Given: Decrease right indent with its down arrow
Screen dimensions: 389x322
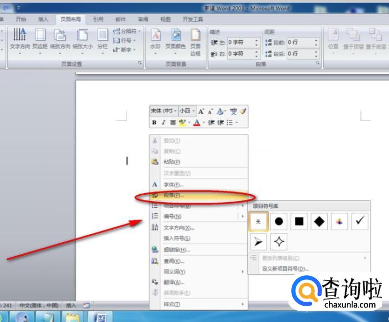Looking at the screenshot, I should [x=257, y=56].
